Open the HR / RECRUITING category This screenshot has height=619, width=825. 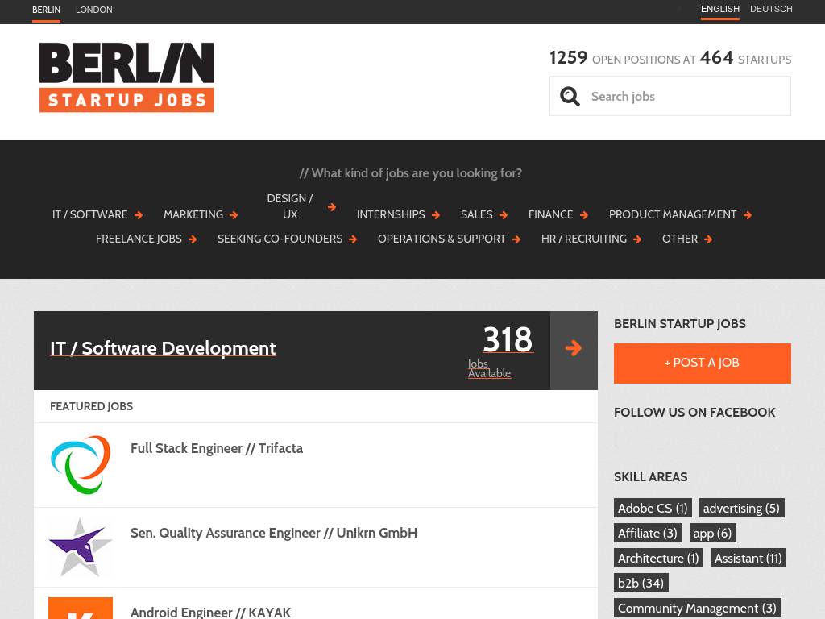tap(584, 239)
